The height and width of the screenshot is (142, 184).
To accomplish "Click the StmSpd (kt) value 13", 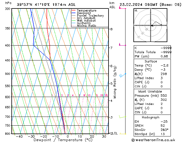I will (163, 134).
